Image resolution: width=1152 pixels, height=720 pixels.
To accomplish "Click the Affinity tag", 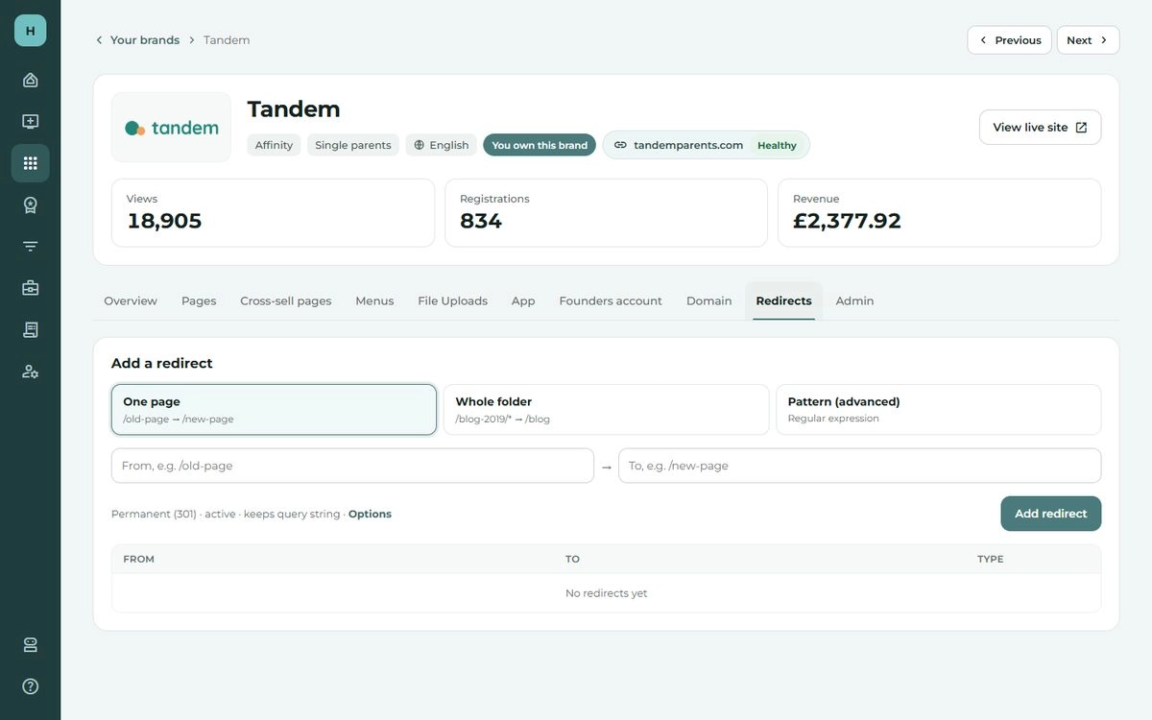I will (274, 145).
